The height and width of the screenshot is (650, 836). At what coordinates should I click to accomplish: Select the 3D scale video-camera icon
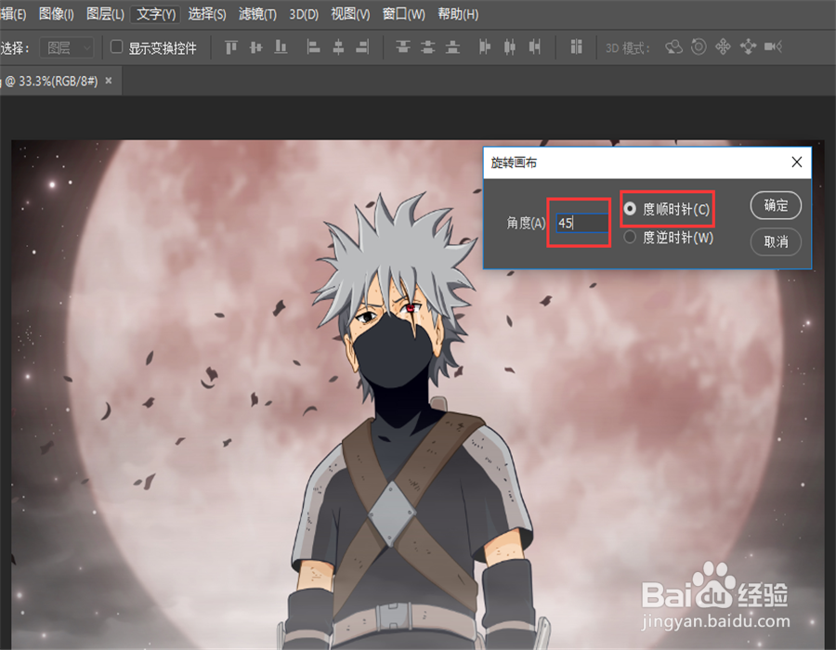pyautogui.click(x=773, y=46)
